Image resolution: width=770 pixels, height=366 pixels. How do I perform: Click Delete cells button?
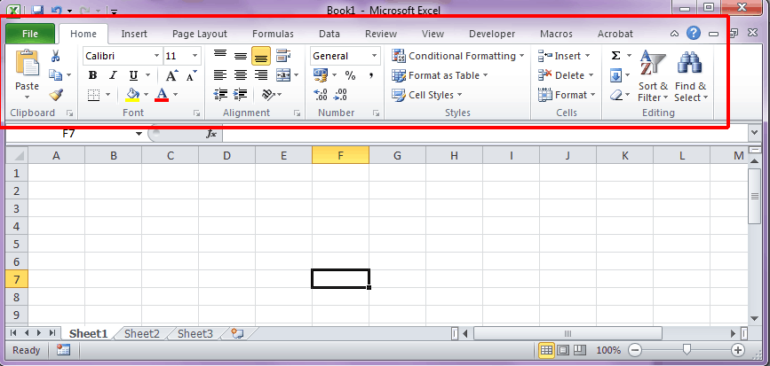tap(566, 75)
